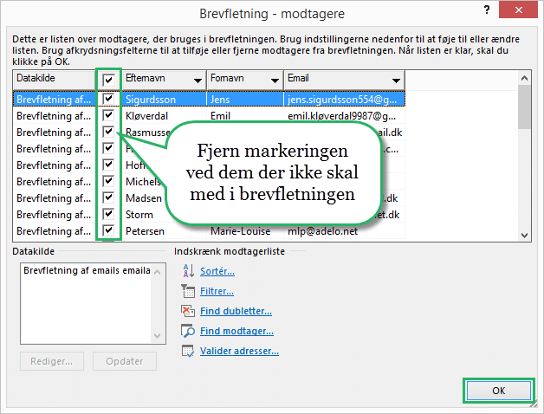Screen dimensions: 544x414
Task: Uncheck the Petersen recipient checkbox
Action: pos(108,230)
